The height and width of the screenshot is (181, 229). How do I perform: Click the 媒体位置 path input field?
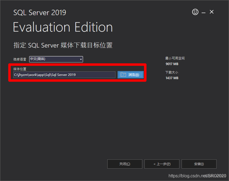tap(64, 75)
